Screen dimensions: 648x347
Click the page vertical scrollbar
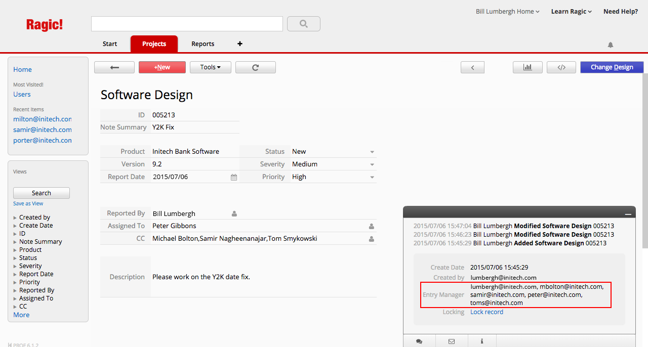645,162
